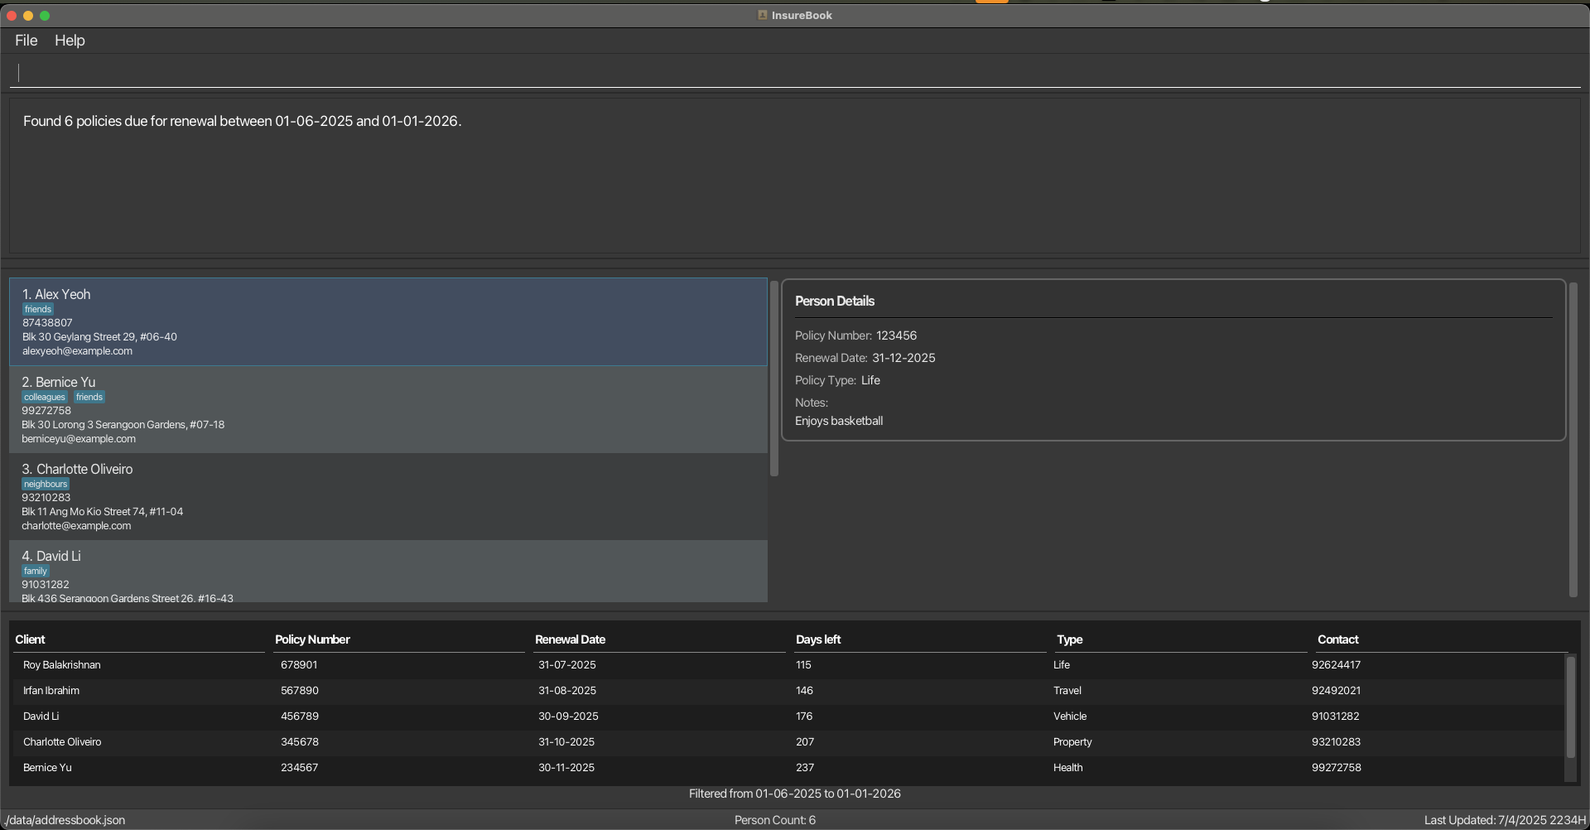The width and height of the screenshot is (1590, 830).
Task: Click contact number 92624417
Action: pyautogui.click(x=1336, y=665)
